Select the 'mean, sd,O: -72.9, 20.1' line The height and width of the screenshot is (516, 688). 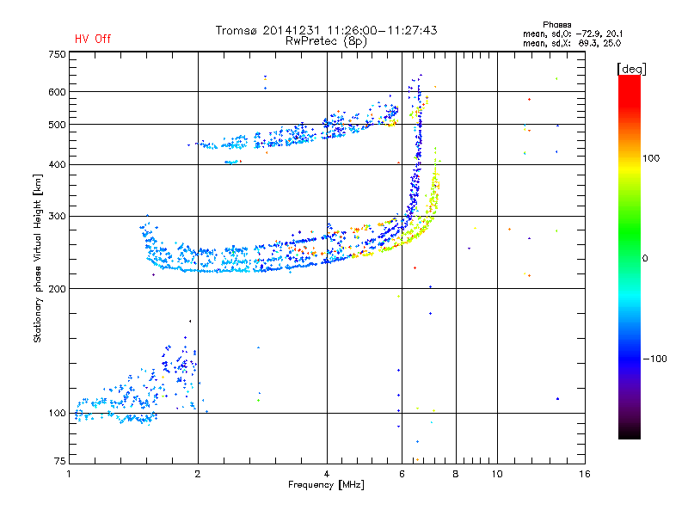point(572,34)
